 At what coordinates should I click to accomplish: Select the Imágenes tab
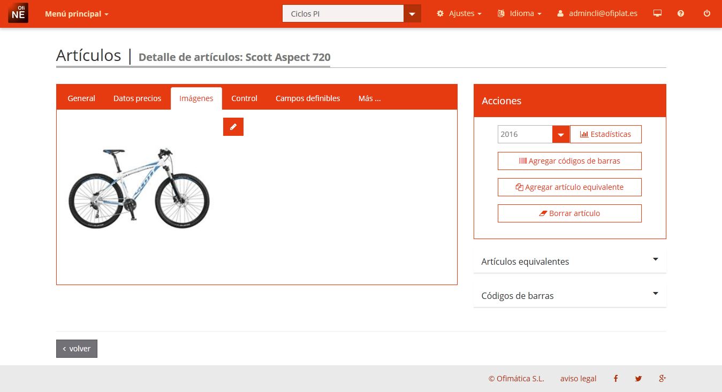click(x=196, y=98)
